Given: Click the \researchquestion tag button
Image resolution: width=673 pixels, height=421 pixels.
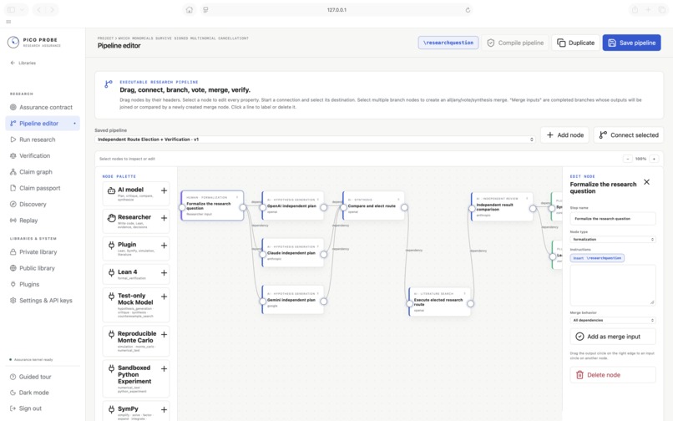Looking at the screenshot, I should coord(448,43).
